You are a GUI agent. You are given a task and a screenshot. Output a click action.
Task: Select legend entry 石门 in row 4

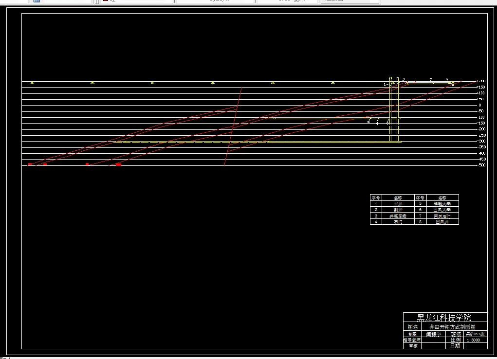click(398, 222)
